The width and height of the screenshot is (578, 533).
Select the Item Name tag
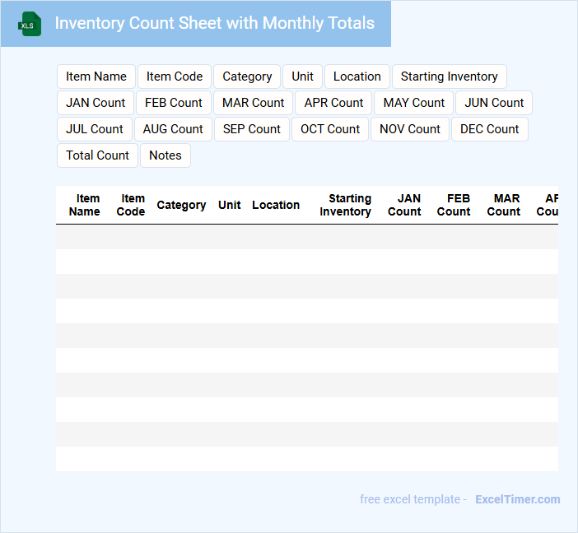96,76
